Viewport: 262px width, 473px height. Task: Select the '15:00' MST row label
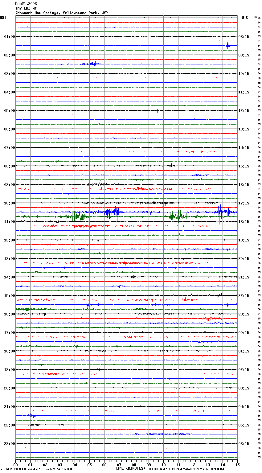click(x=9, y=296)
